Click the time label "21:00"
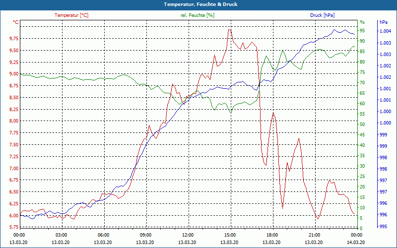The image size is (397, 248). coord(315,235)
